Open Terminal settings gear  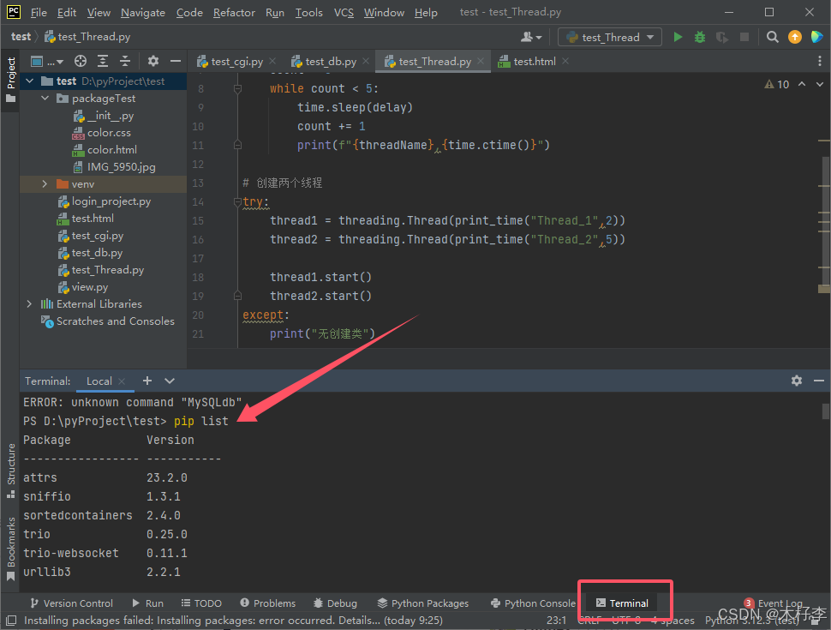pos(797,381)
